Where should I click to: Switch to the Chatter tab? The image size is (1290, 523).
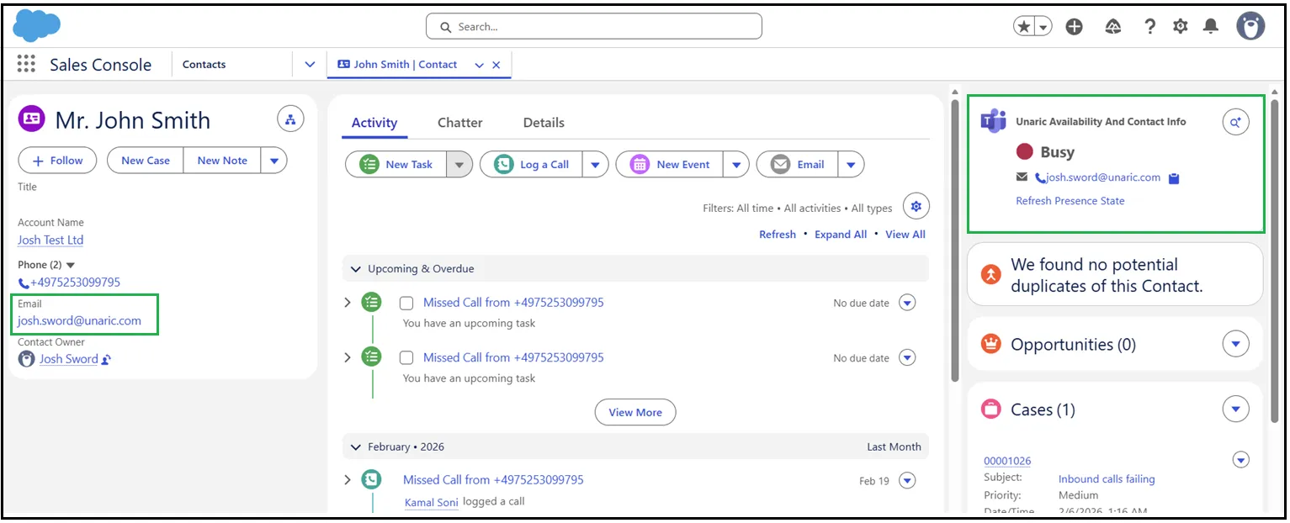pyautogui.click(x=459, y=123)
